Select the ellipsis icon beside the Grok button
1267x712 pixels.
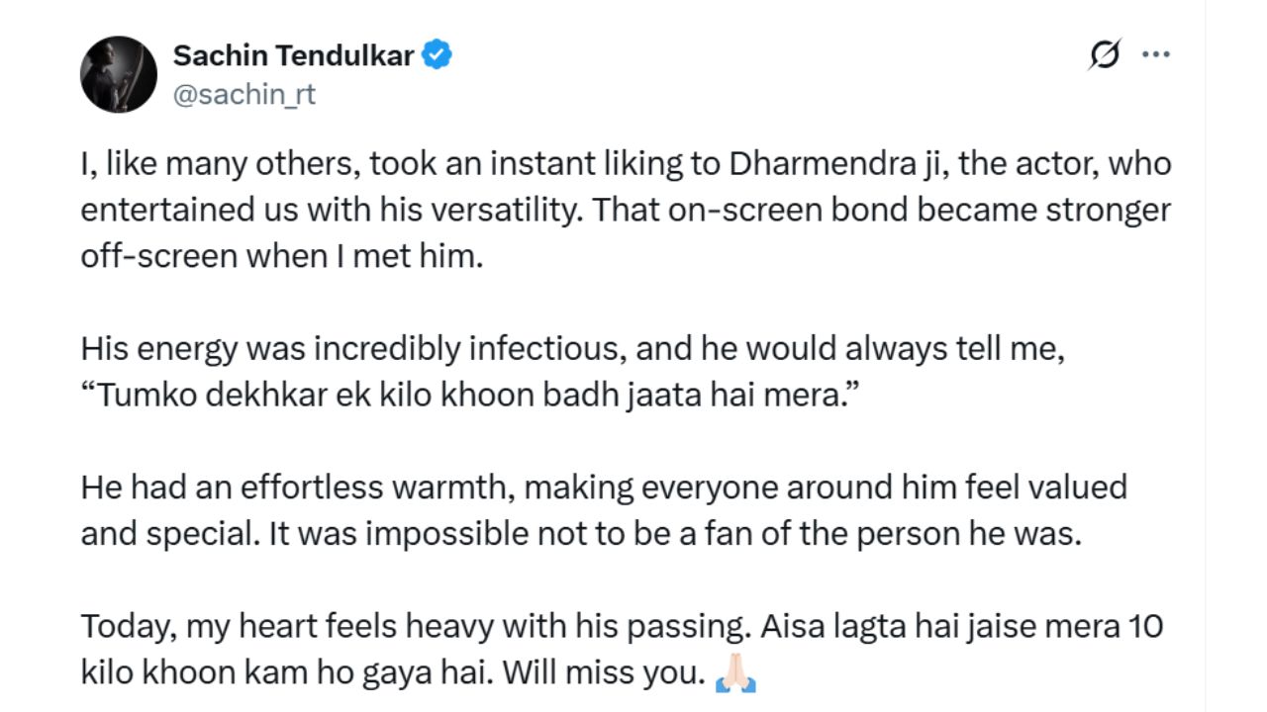tap(1156, 54)
